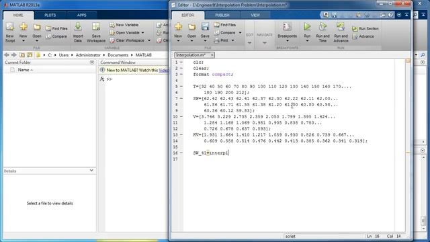Click the breakpoint dash on line 5
Screen dimensions: 430x242
coord(181,87)
